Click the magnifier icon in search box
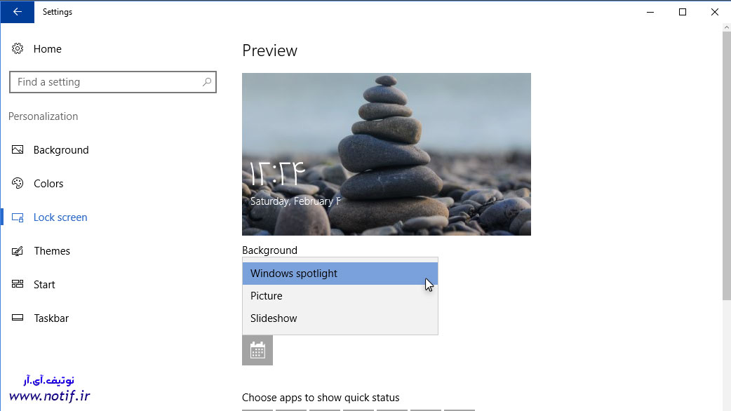The width and height of the screenshot is (731, 411). pyautogui.click(x=207, y=82)
